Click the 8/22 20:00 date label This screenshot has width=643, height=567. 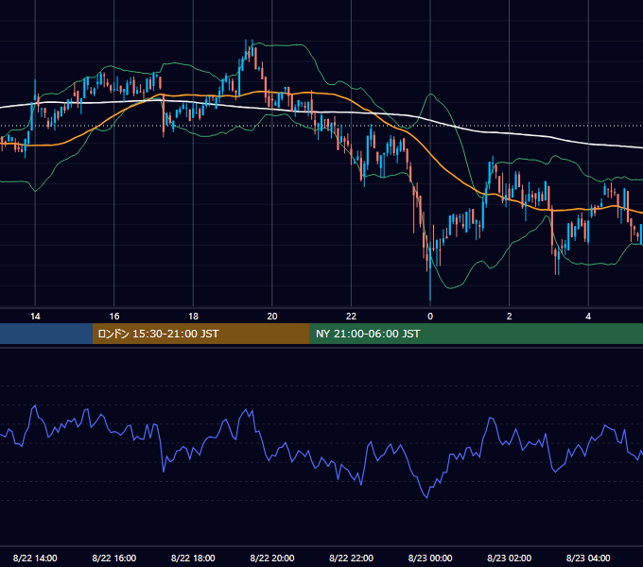tap(272, 558)
